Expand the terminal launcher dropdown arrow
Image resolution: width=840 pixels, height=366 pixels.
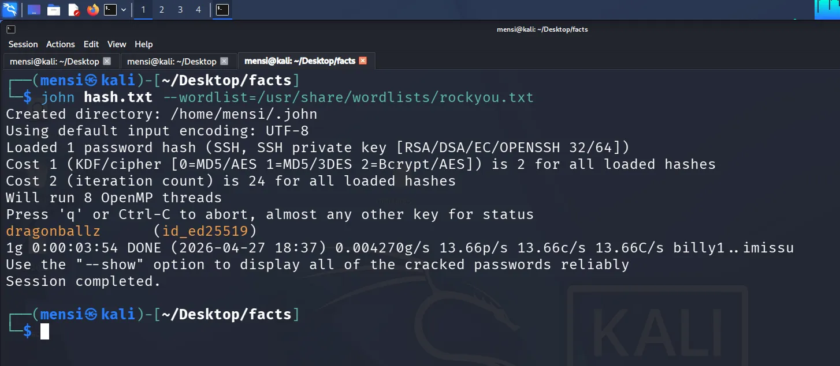tap(123, 10)
